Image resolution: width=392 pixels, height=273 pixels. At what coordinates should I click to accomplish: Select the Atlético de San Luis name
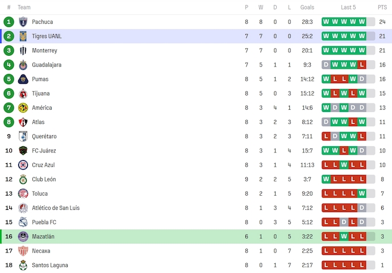tap(56, 208)
